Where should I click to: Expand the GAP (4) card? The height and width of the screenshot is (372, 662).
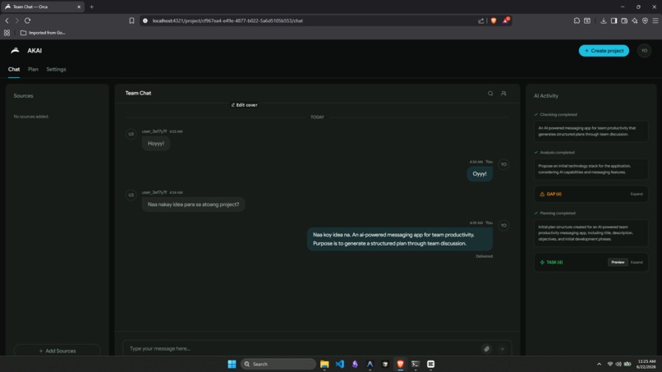click(637, 195)
